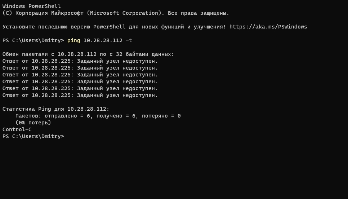Click the -t parameter in the command
Screen dimensions: 348x199
tap(129, 40)
